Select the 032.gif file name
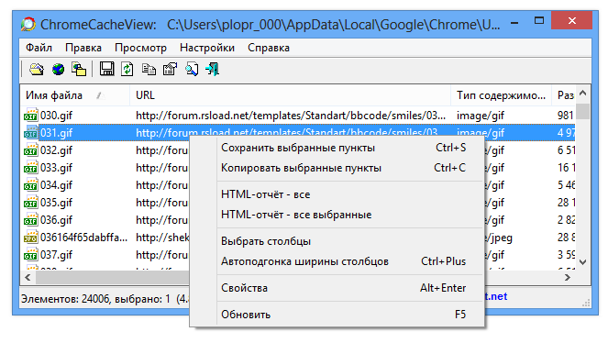 56,150
